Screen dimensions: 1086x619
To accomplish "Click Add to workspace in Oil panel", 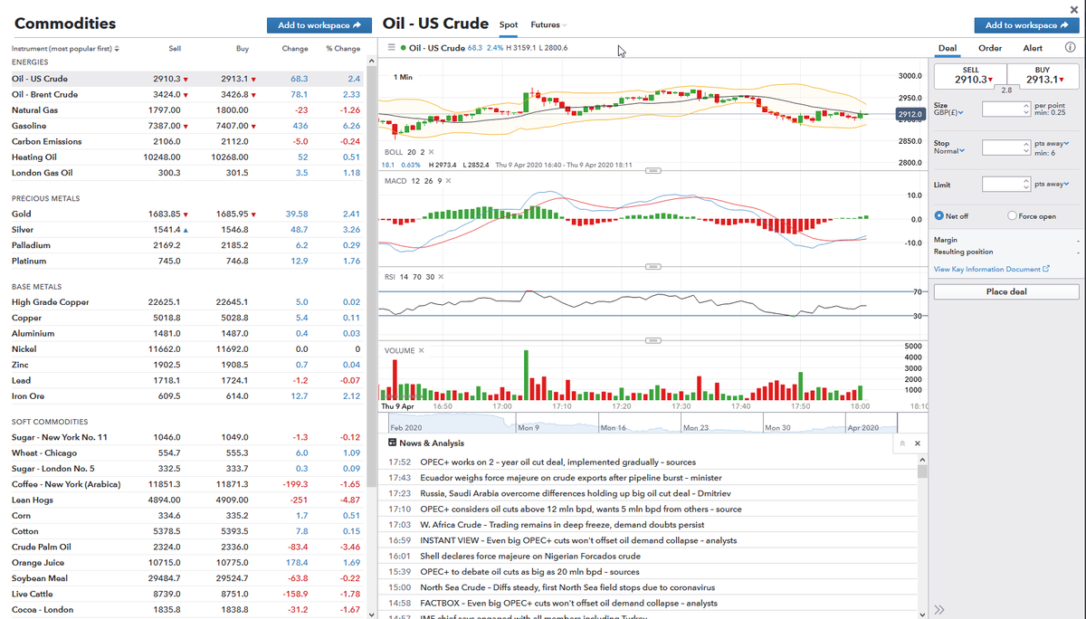I will point(1026,25).
